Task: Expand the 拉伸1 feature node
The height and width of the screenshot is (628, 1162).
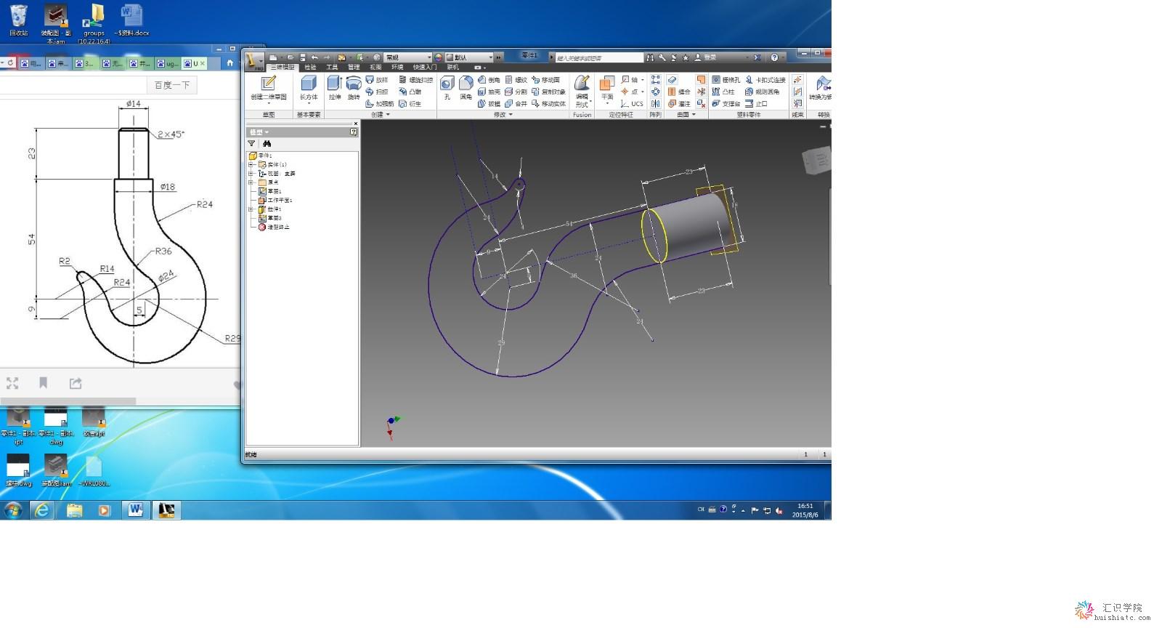Action: tap(251, 209)
